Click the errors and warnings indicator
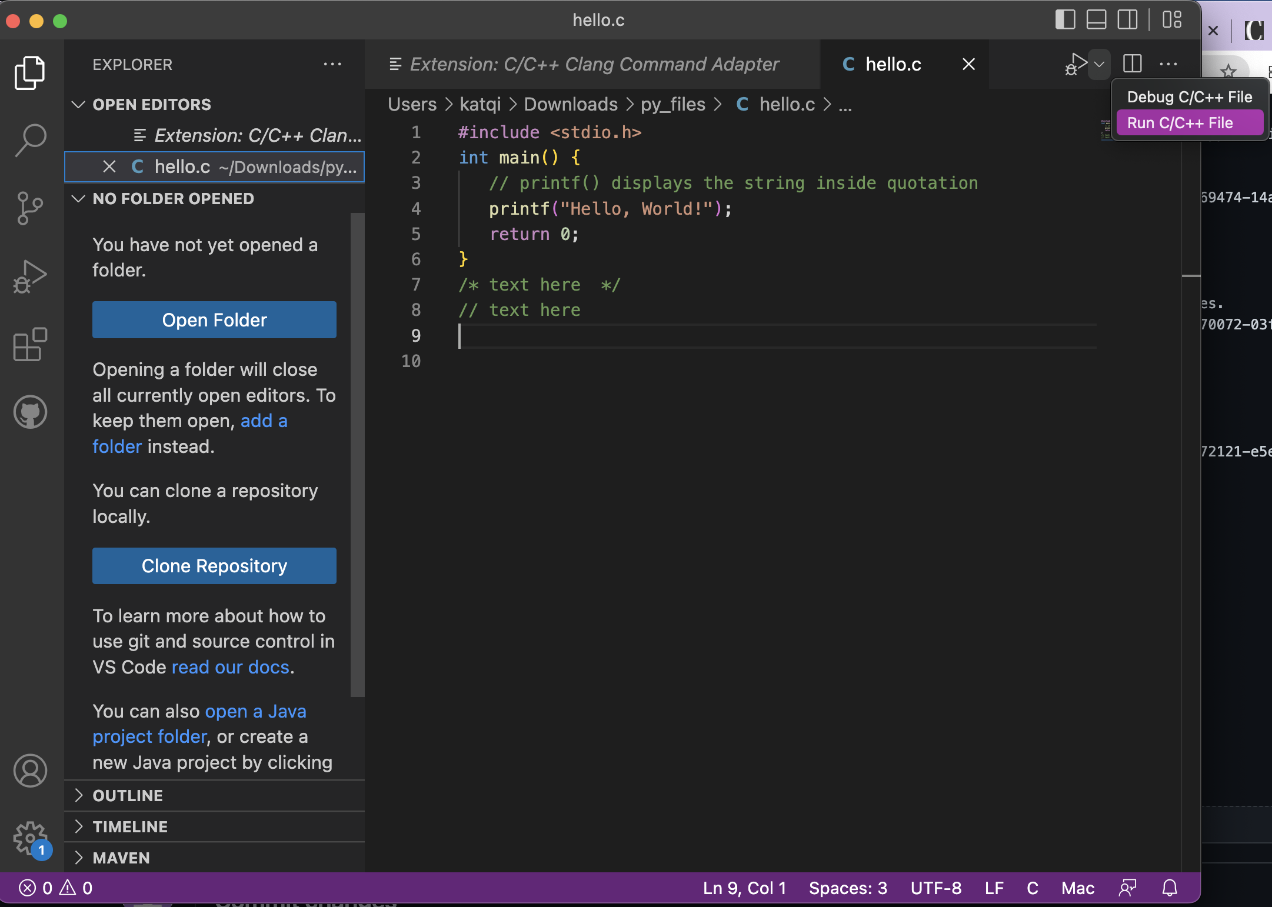This screenshot has height=907, width=1272. tap(55, 888)
